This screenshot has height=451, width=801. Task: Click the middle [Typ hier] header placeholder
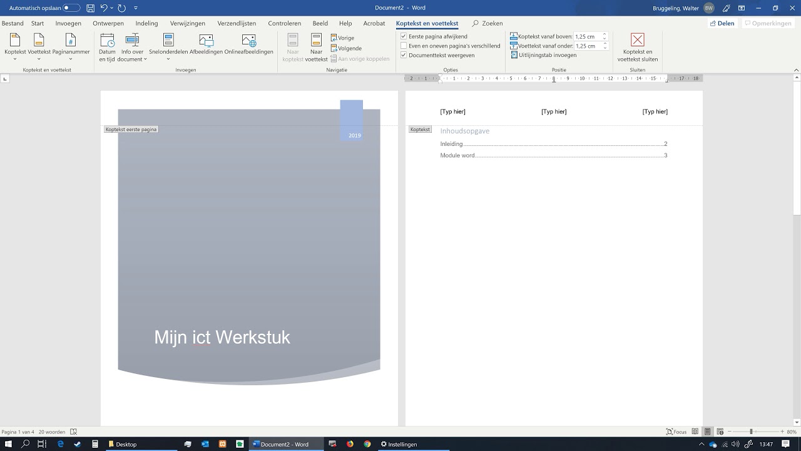[554, 111]
